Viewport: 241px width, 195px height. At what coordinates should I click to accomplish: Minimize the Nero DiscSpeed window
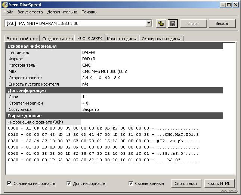click(222, 5)
